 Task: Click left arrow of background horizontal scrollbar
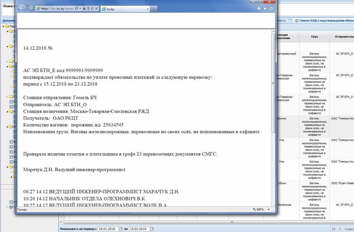[x=61, y=222]
